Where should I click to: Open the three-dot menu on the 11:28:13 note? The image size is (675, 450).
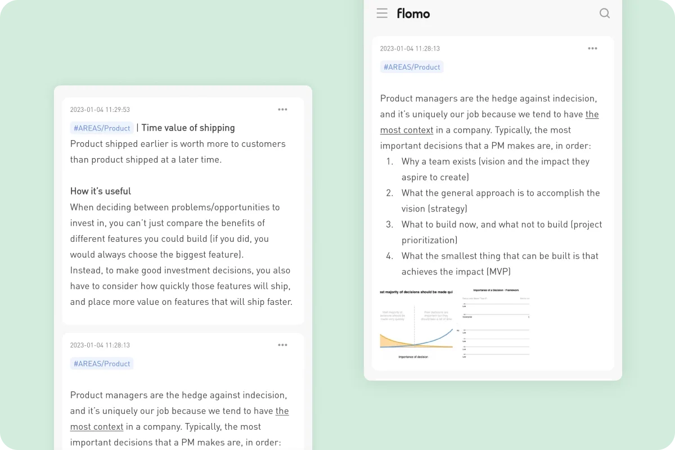pos(282,345)
